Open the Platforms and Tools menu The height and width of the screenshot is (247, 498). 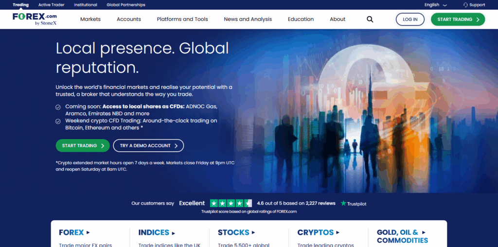182,19
